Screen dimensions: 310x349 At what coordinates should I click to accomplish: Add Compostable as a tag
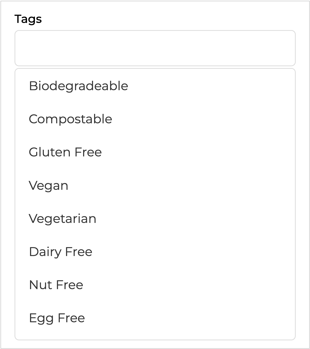click(x=70, y=119)
